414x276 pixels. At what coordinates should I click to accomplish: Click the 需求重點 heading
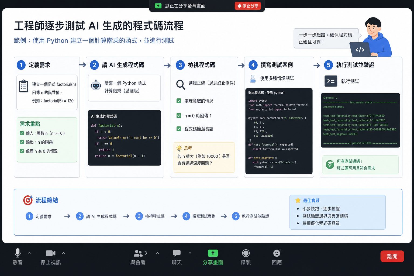tap(30, 124)
